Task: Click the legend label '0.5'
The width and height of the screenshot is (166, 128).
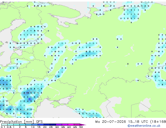Action: tap(9, 127)
